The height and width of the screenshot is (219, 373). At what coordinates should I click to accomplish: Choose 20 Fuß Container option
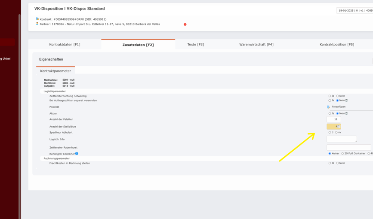(x=342, y=153)
